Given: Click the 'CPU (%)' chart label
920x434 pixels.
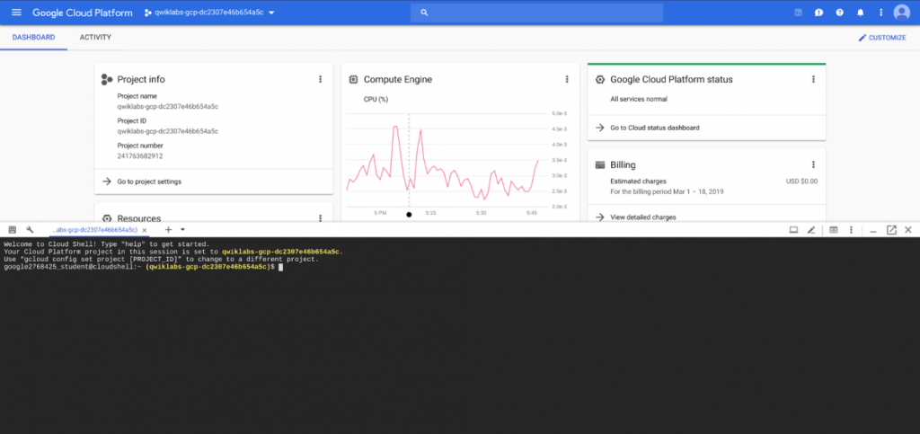Looking at the screenshot, I should pyautogui.click(x=376, y=99).
